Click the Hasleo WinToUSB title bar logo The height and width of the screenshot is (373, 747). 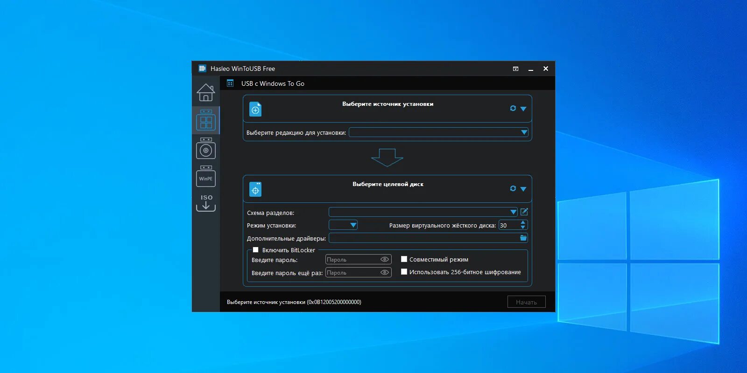coord(202,69)
